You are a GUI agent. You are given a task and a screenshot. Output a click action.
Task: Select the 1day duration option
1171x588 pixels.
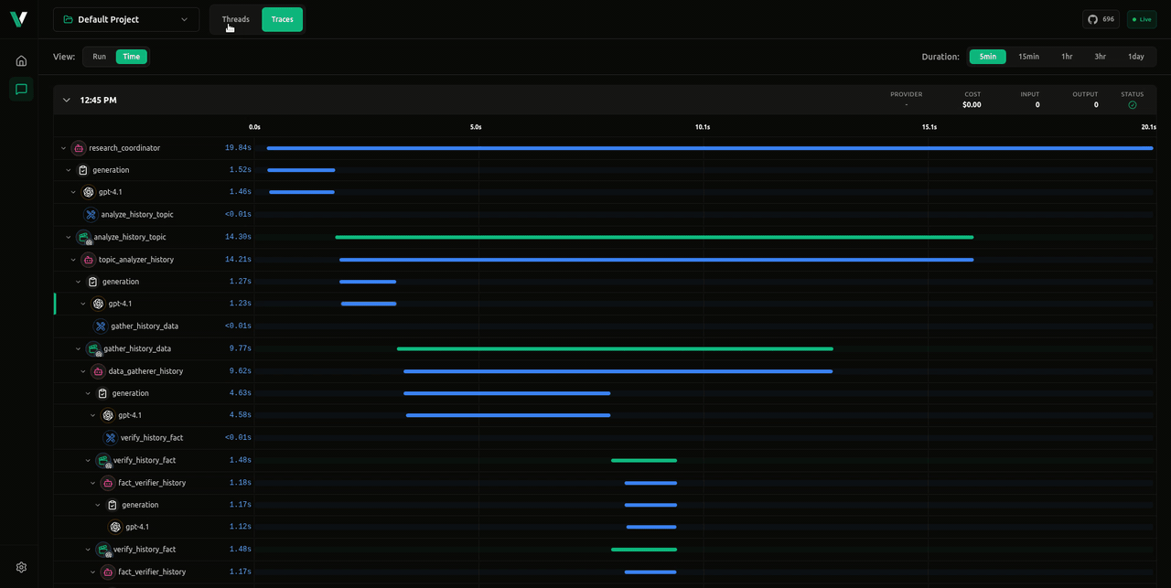pos(1135,56)
